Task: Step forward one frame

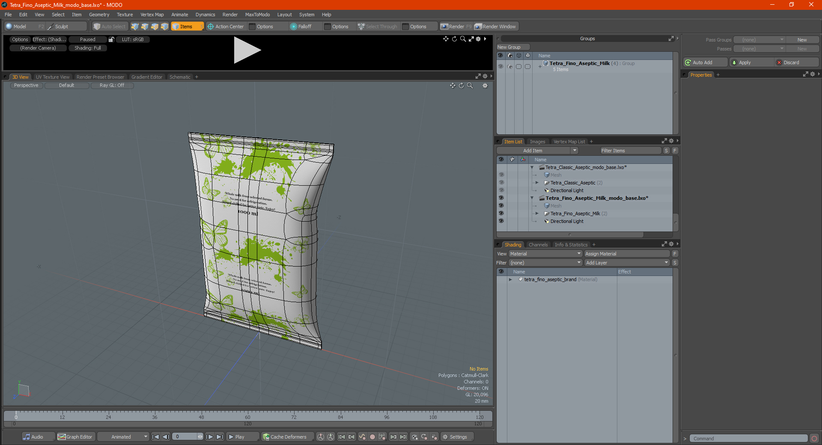Action: [210, 437]
